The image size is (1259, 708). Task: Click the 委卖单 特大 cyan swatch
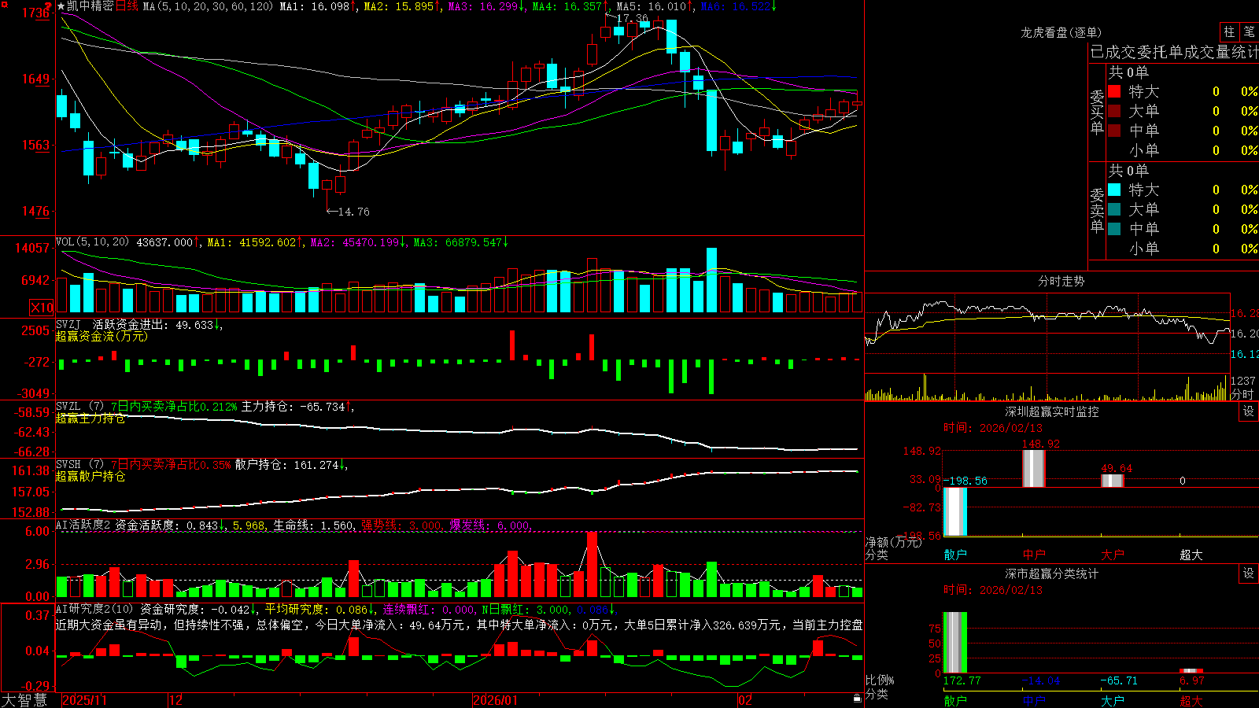(x=1114, y=190)
